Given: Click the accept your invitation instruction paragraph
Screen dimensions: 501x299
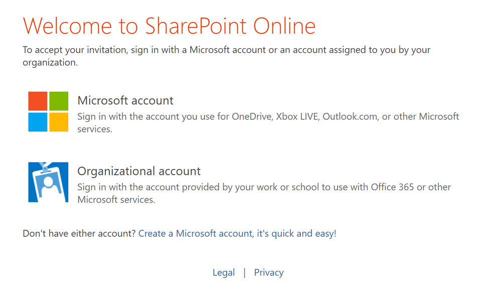Looking at the screenshot, I should pyautogui.click(x=227, y=56).
